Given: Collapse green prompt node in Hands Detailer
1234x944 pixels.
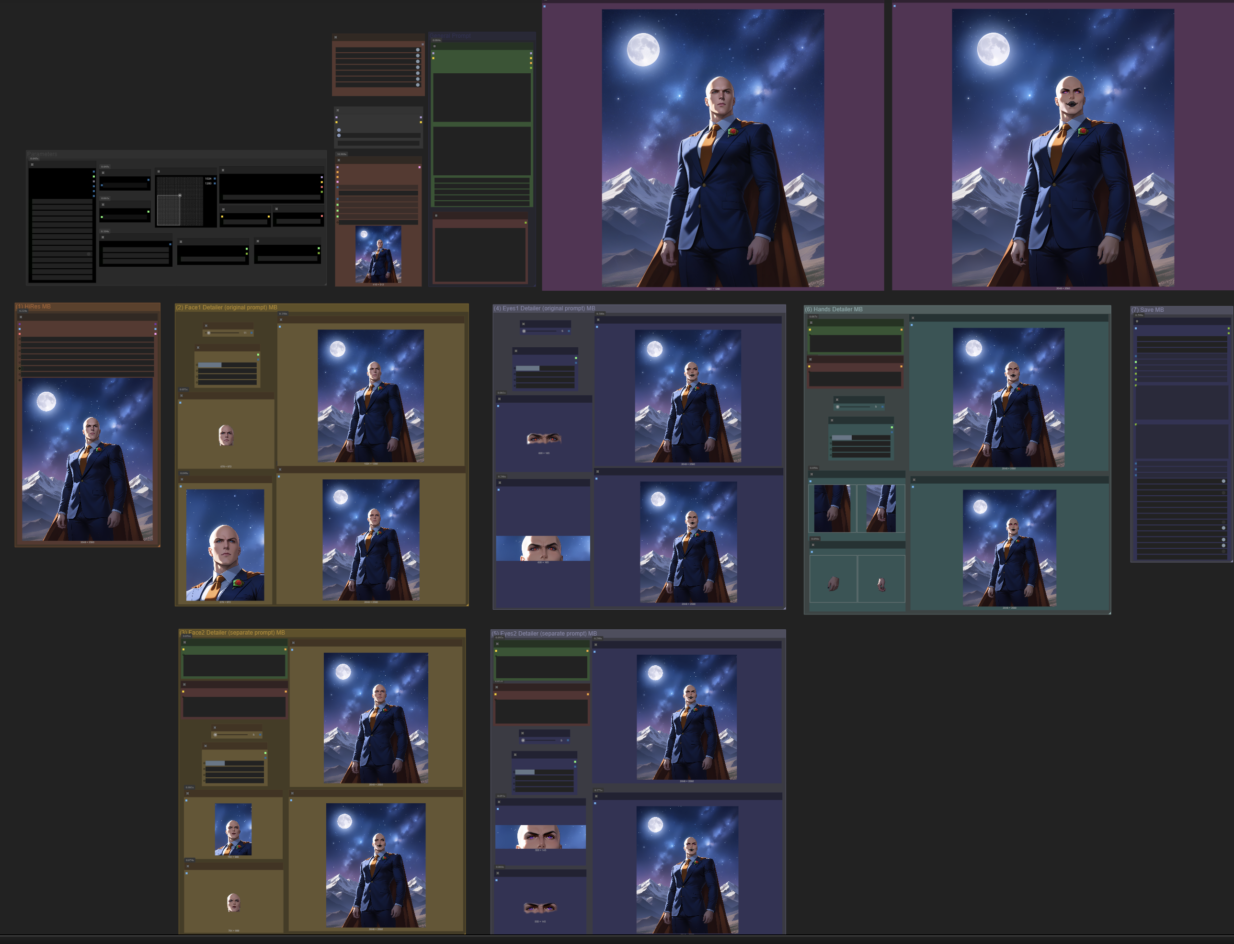Looking at the screenshot, I should coord(811,322).
